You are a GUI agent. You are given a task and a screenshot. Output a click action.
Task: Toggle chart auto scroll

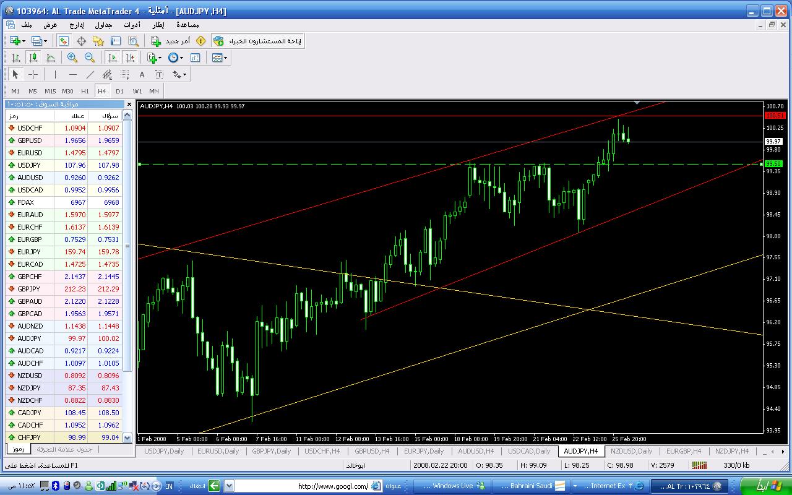click(x=113, y=58)
